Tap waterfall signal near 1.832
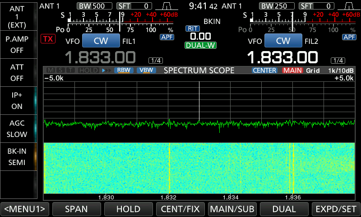Screen dimensions: 361x217 pos(169,168)
